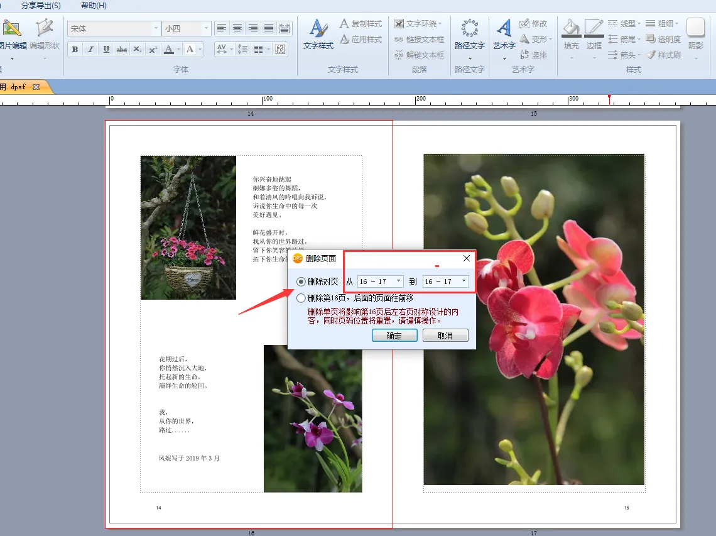The width and height of the screenshot is (716, 536).
Task: Open the 分享导出(S) menu
Action: (41, 6)
